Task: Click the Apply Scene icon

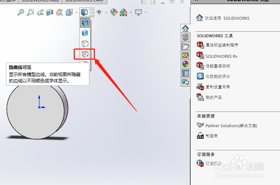Action: pos(124,12)
